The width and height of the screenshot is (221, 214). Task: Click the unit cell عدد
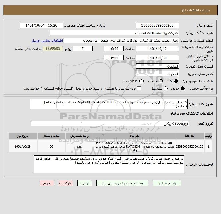(80, 146)
